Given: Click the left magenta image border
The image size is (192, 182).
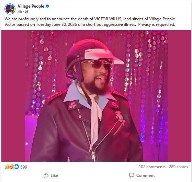Looking at the screenshot, I should tap(13, 96).
